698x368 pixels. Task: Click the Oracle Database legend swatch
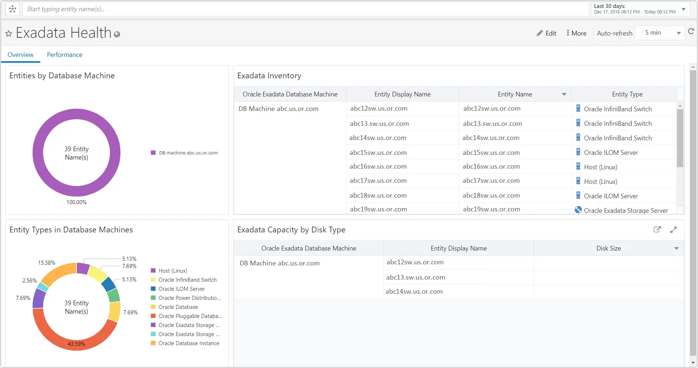[153, 307]
